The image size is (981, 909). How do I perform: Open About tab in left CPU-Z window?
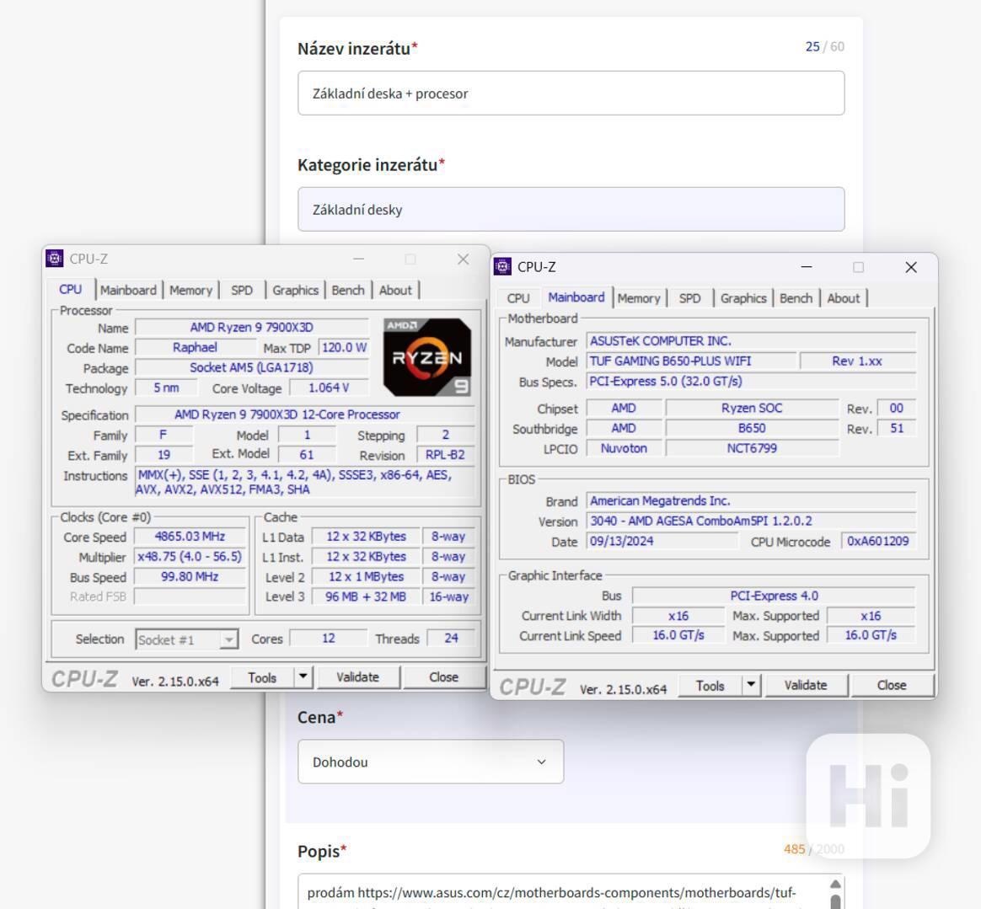point(395,291)
